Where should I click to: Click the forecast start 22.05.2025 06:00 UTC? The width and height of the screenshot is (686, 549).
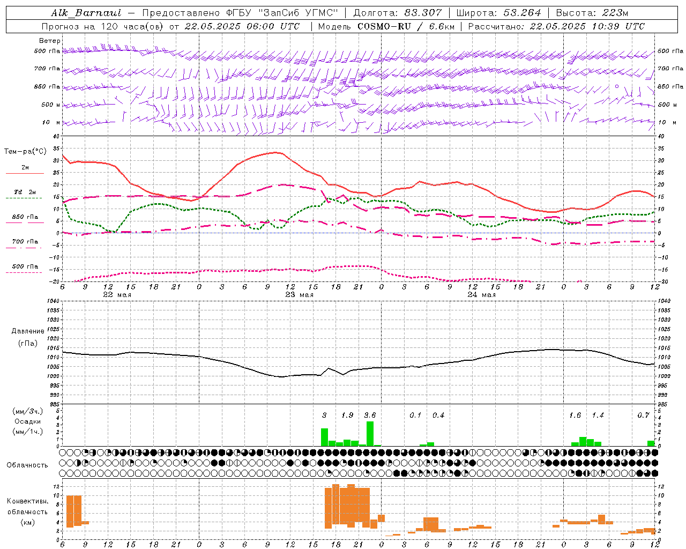pos(242,26)
